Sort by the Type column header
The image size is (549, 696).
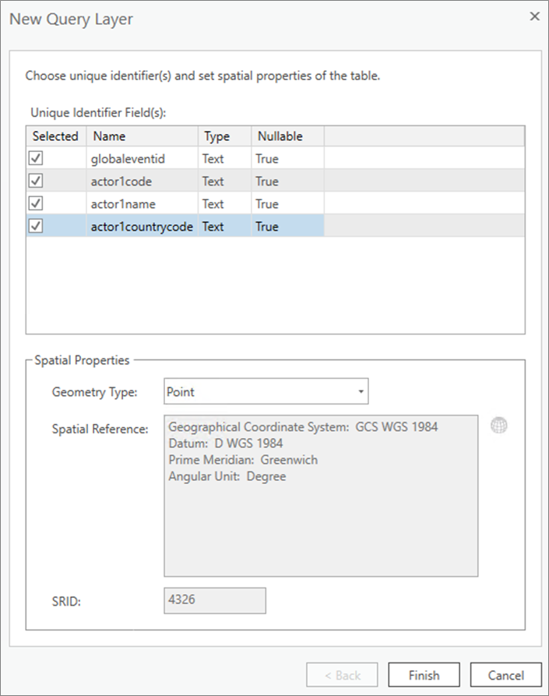[x=225, y=136]
